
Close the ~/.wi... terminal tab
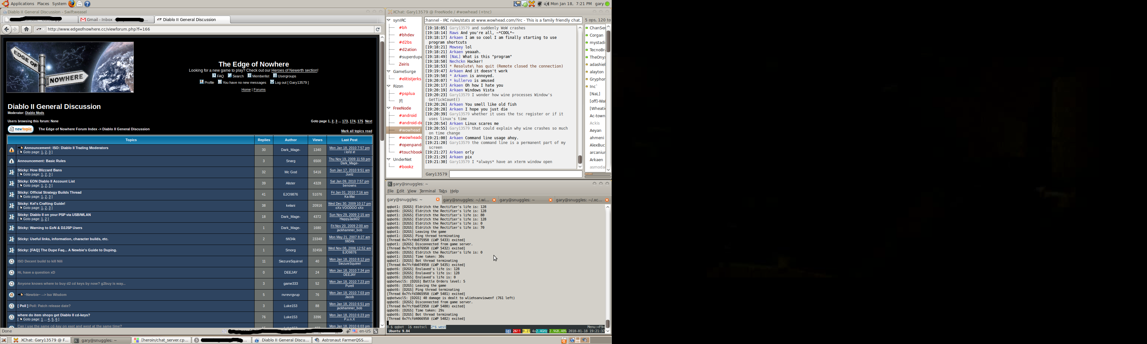tap(494, 200)
